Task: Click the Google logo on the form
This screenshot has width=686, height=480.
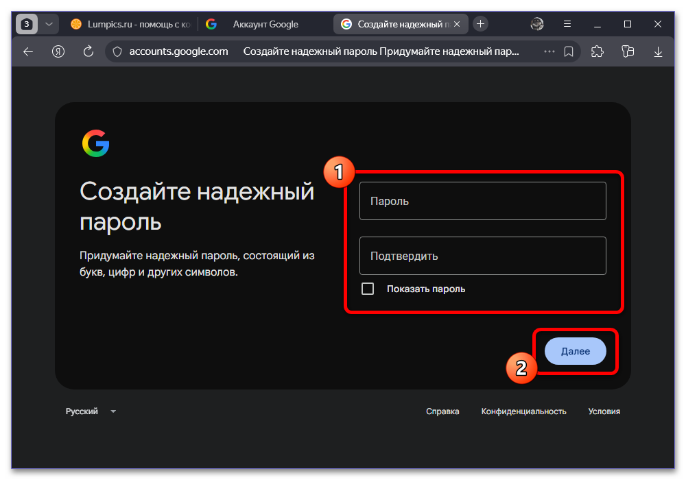Action: point(96,143)
